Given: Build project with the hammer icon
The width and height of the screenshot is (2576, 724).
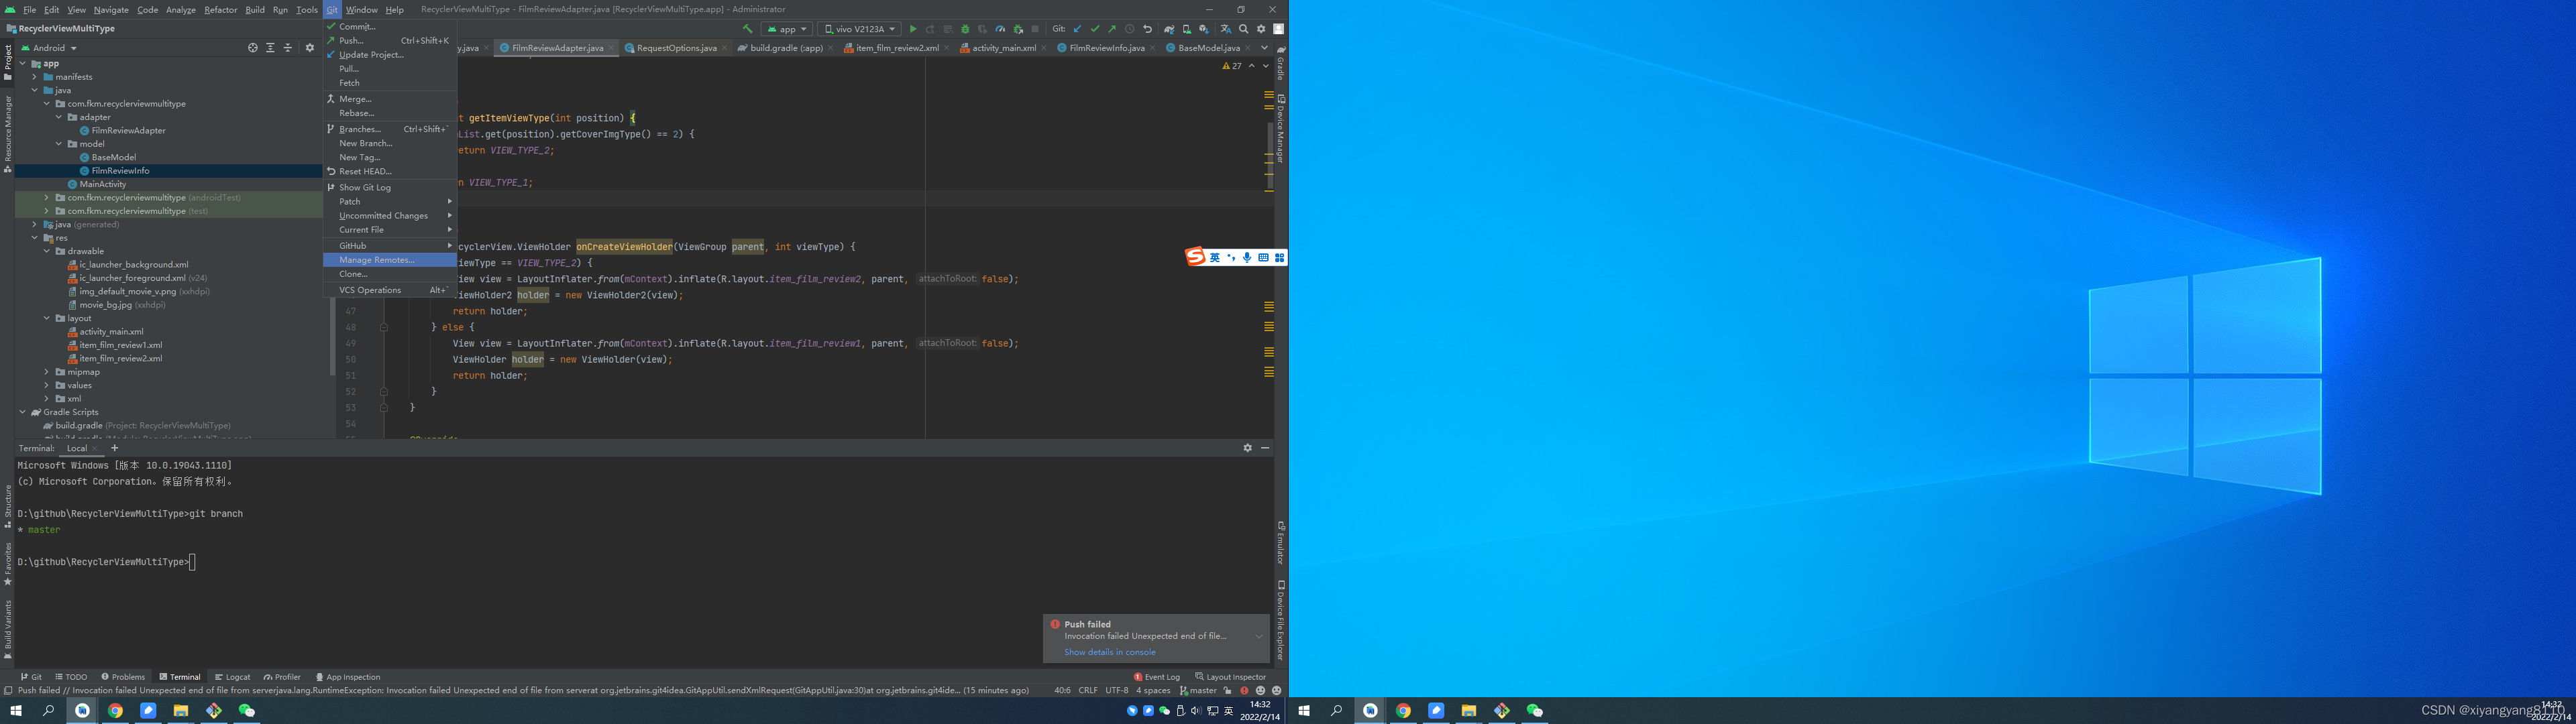Looking at the screenshot, I should [x=747, y=29].
